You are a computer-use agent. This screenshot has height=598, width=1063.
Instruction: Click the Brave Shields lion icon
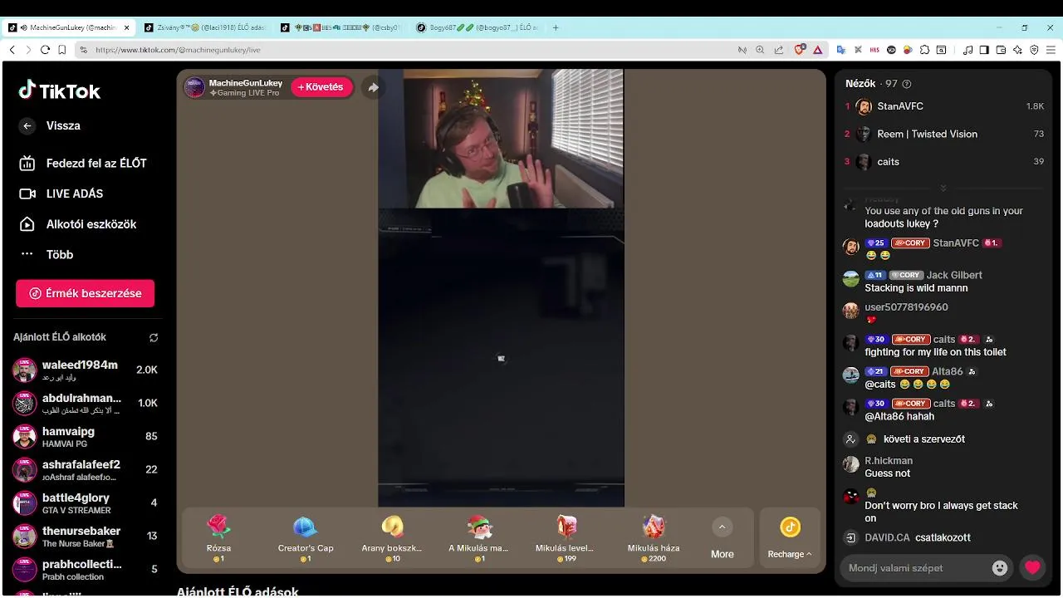(800, 50)
